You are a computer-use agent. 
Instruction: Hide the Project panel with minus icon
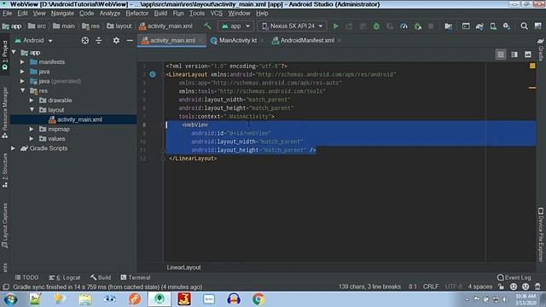point(130,40)
